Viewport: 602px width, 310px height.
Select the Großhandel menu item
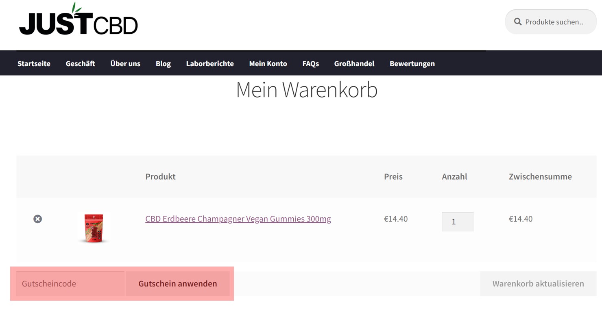pos(354,63)
